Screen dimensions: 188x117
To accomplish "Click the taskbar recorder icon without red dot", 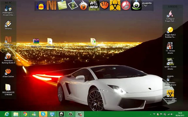I will point(70,114).
